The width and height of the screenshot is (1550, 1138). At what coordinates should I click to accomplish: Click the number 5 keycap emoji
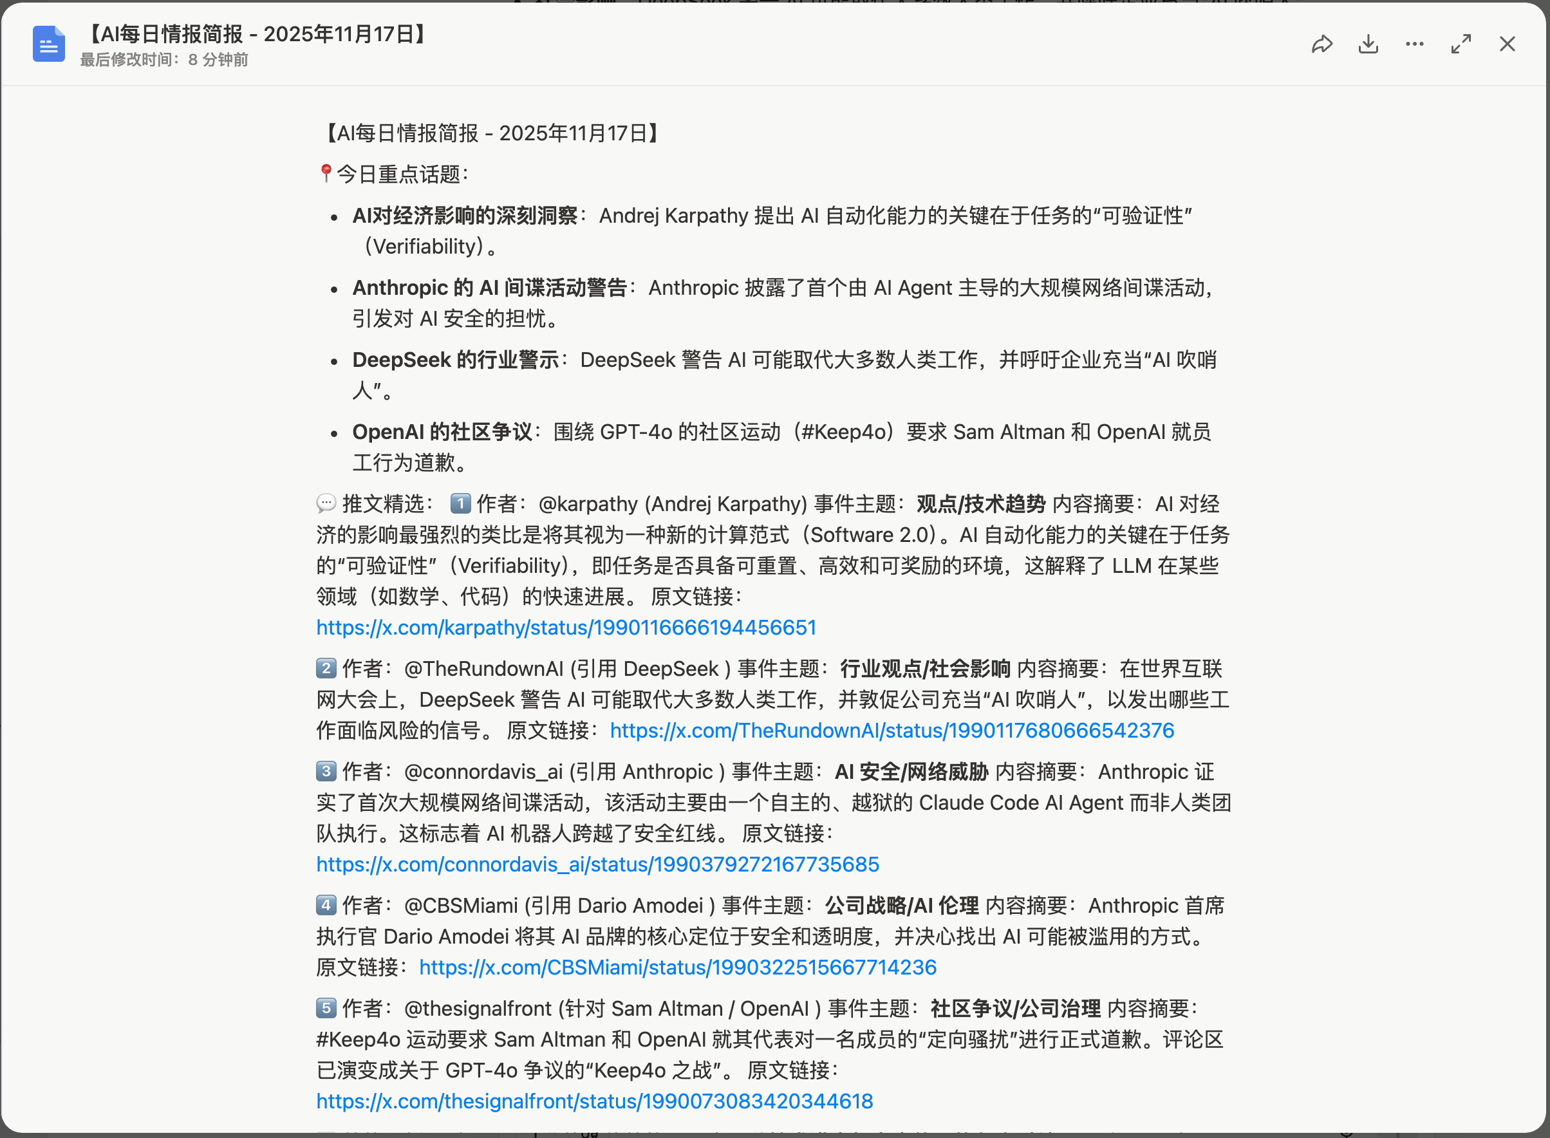point(326,1009)
